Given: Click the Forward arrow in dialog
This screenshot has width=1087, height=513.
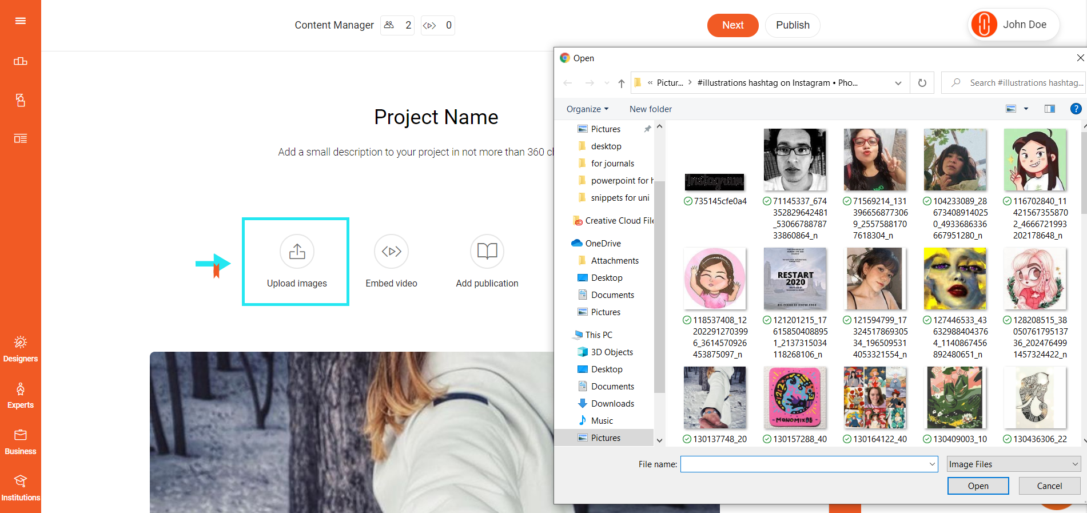Looking at the screenshot, I should pos(590,83).
